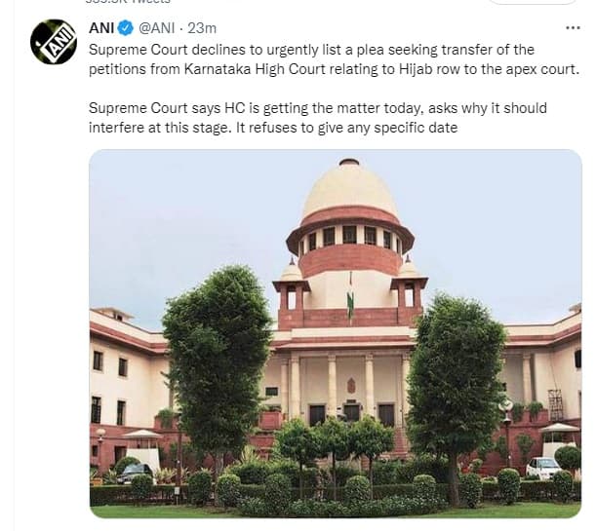
Task: Open the tweet via 23m timestamp
Action: coord(202,28)
